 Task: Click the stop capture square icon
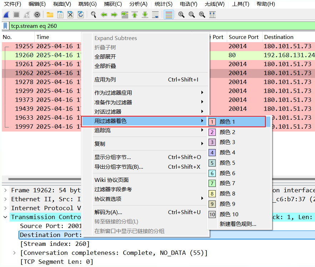[x=16, y=15]
